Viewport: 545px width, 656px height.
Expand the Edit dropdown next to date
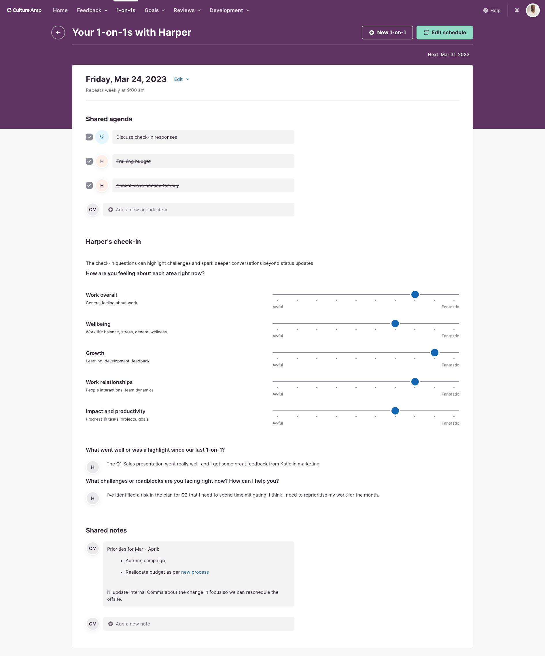click(x=182, y=79)
